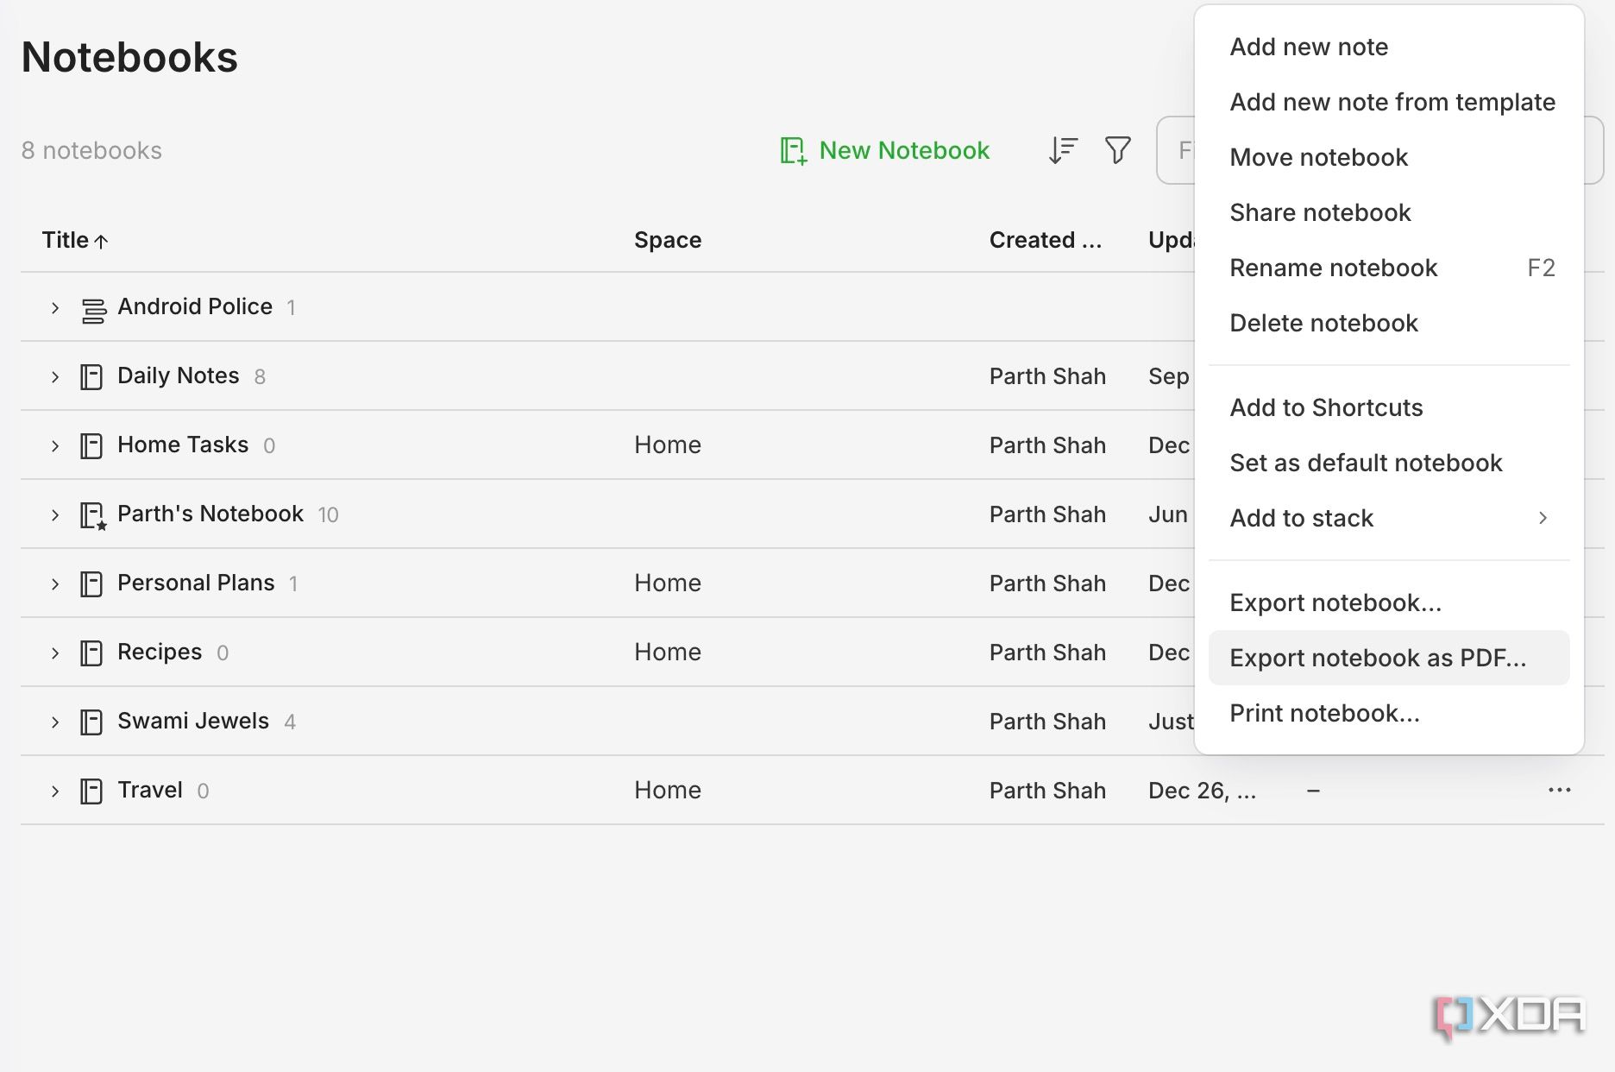Open the Daily Notes notebook name
This screenshot has height=1072, width=1615.
click(179, 375)
